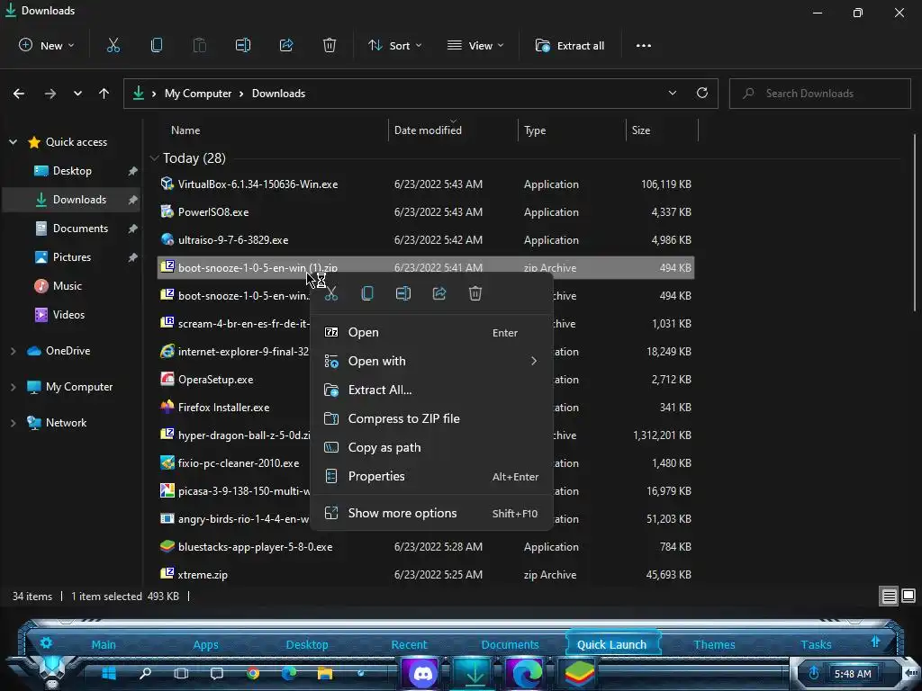Switch to the Recent dock tab
The width and height of the screenshot is (922, 691).
click(x=409, y=644)
